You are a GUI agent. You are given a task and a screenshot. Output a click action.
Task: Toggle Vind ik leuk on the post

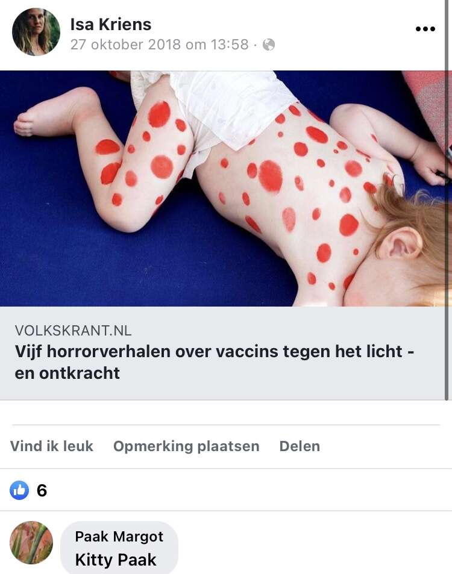(52, 446)
